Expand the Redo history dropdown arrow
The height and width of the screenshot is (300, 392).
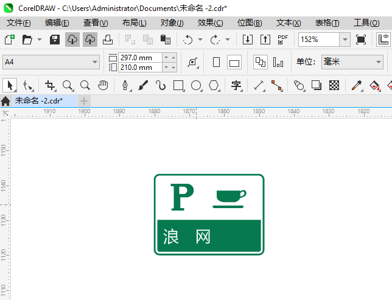[228, 40]
